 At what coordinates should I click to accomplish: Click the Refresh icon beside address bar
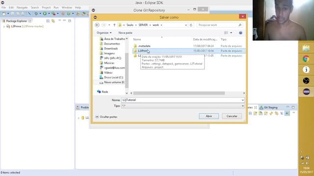(191, 25)
